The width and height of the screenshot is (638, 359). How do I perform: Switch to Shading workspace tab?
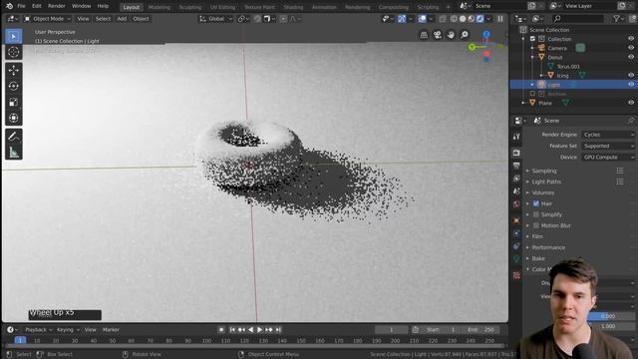[x=293, y=7]
